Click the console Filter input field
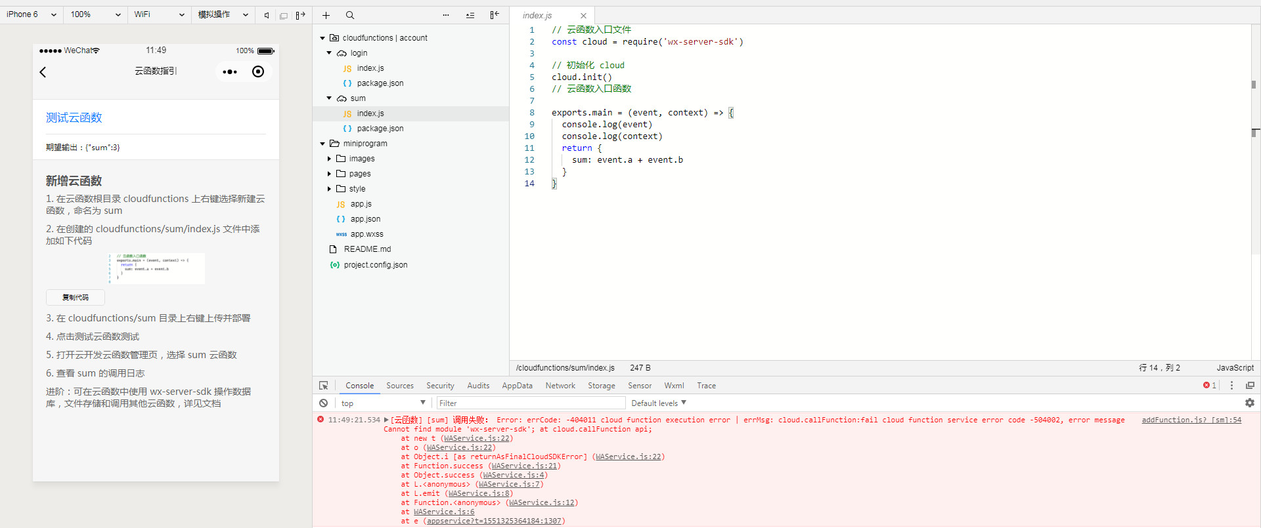1261x528 pixels. (531, 403)
